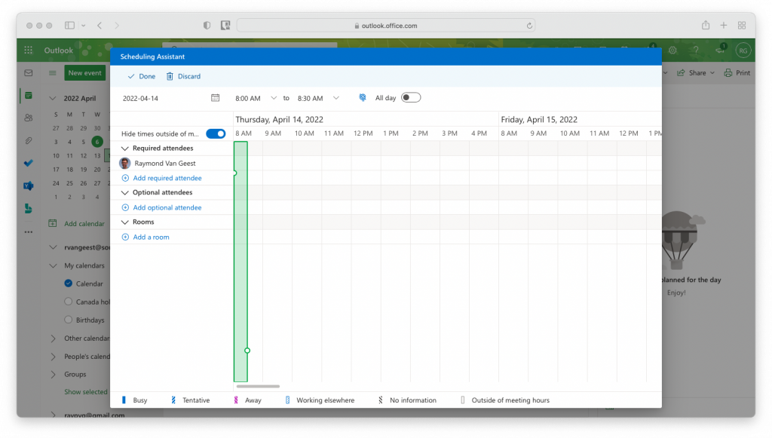
Task: Click the Add a room plus icon
Action: click(x=125, y=237)
